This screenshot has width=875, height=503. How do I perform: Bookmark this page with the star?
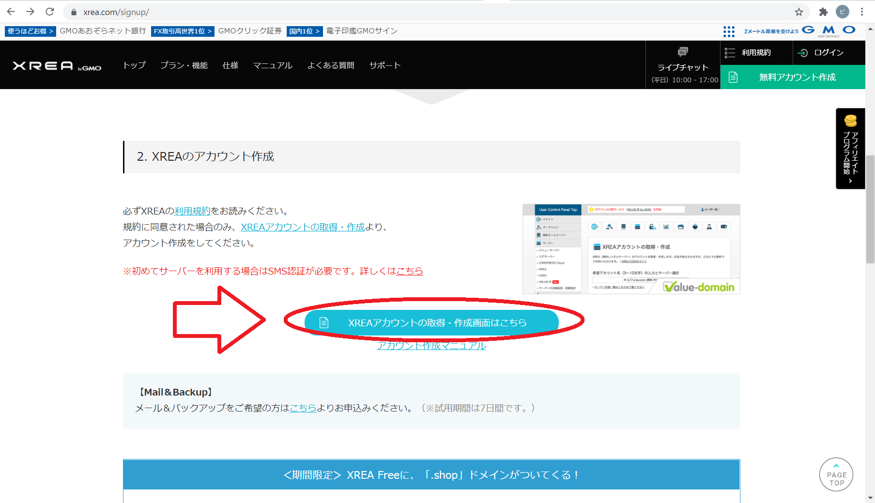click(799, 12)
